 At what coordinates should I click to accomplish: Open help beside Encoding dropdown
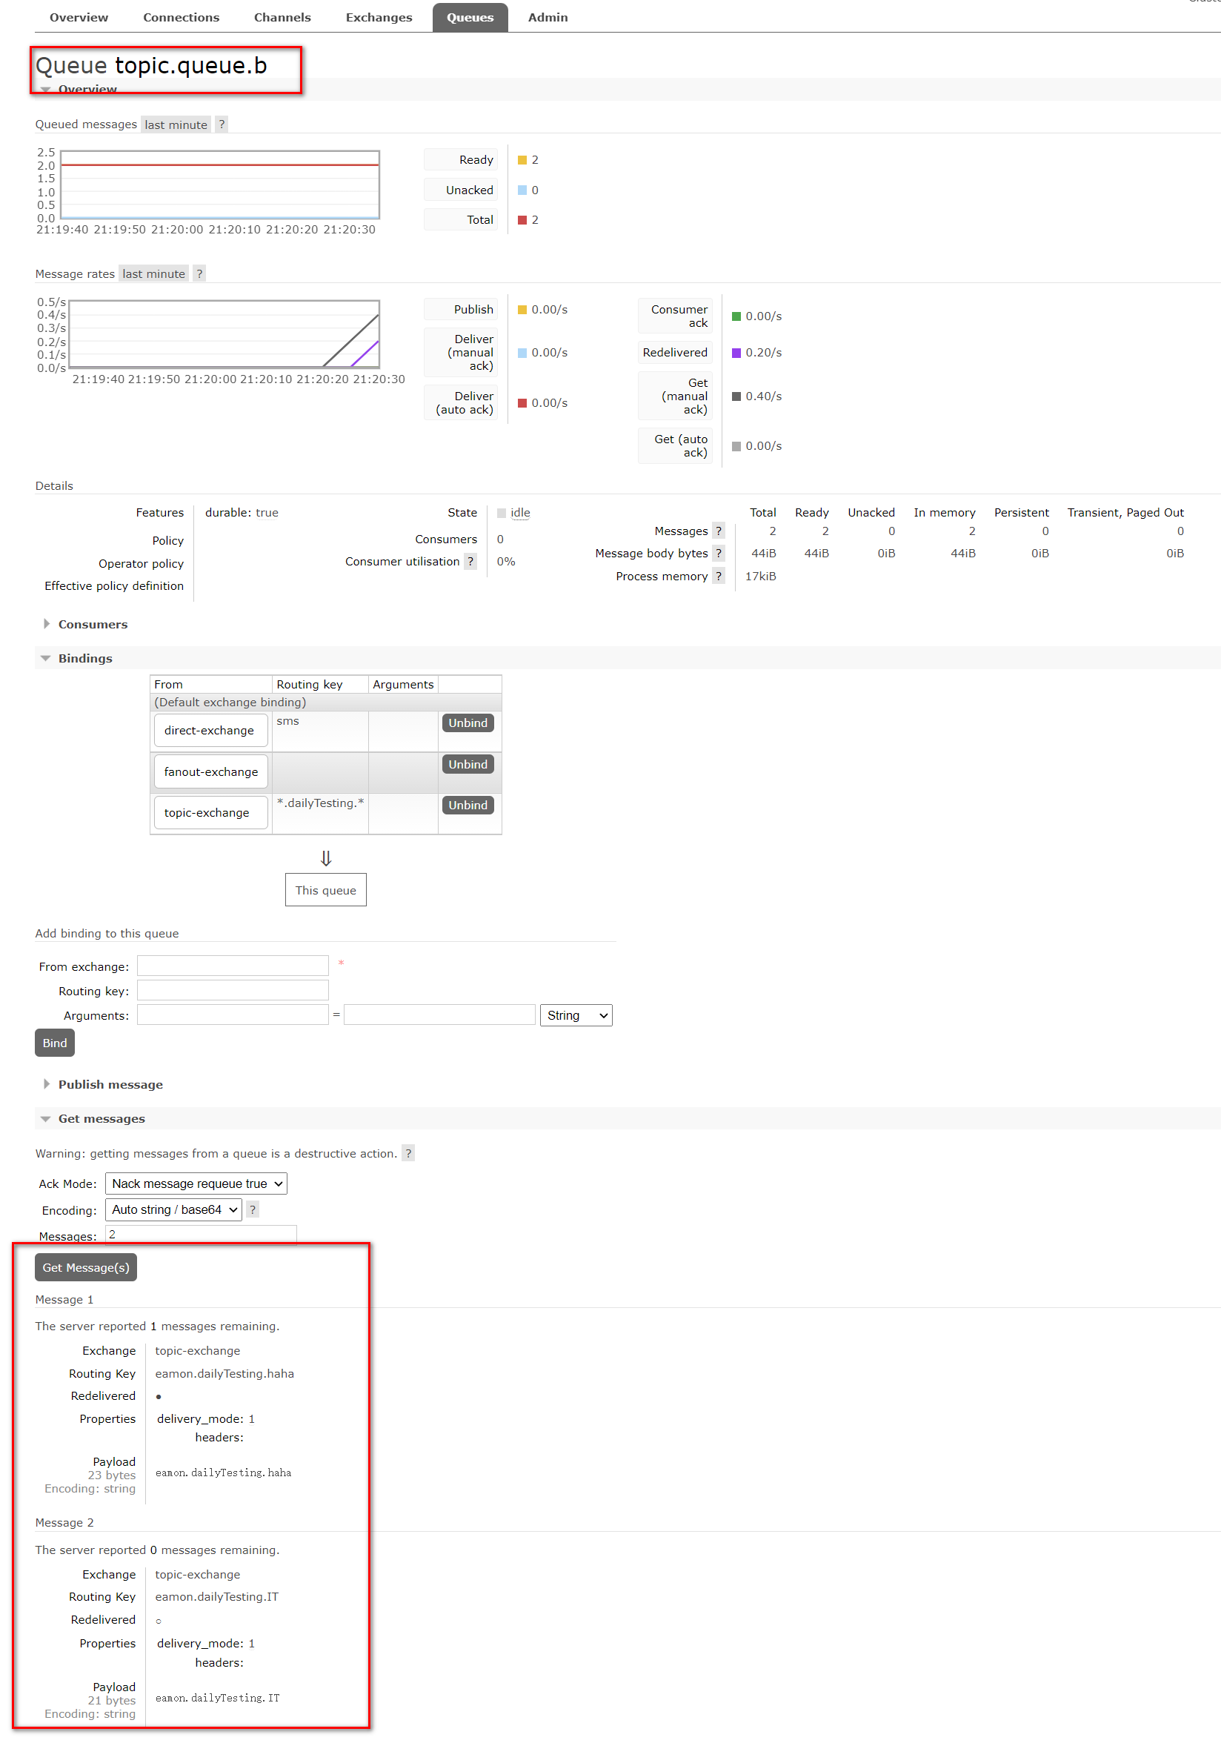[253, 1210]
